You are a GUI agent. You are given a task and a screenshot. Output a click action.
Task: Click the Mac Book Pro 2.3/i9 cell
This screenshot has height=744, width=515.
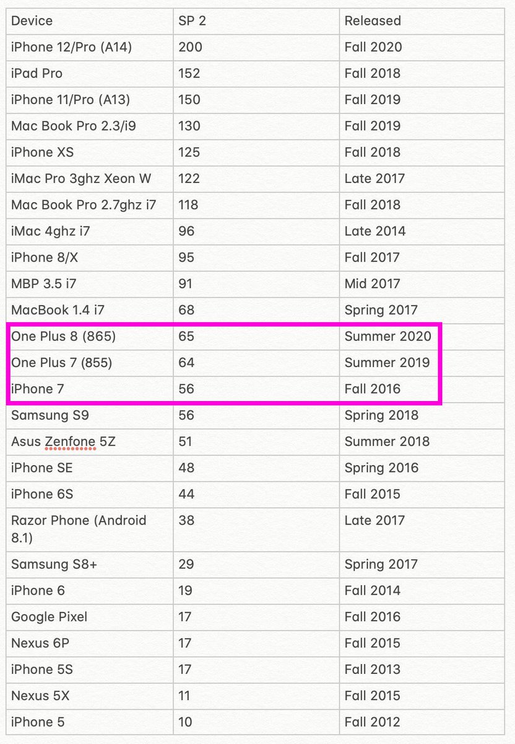click(74, 126)
